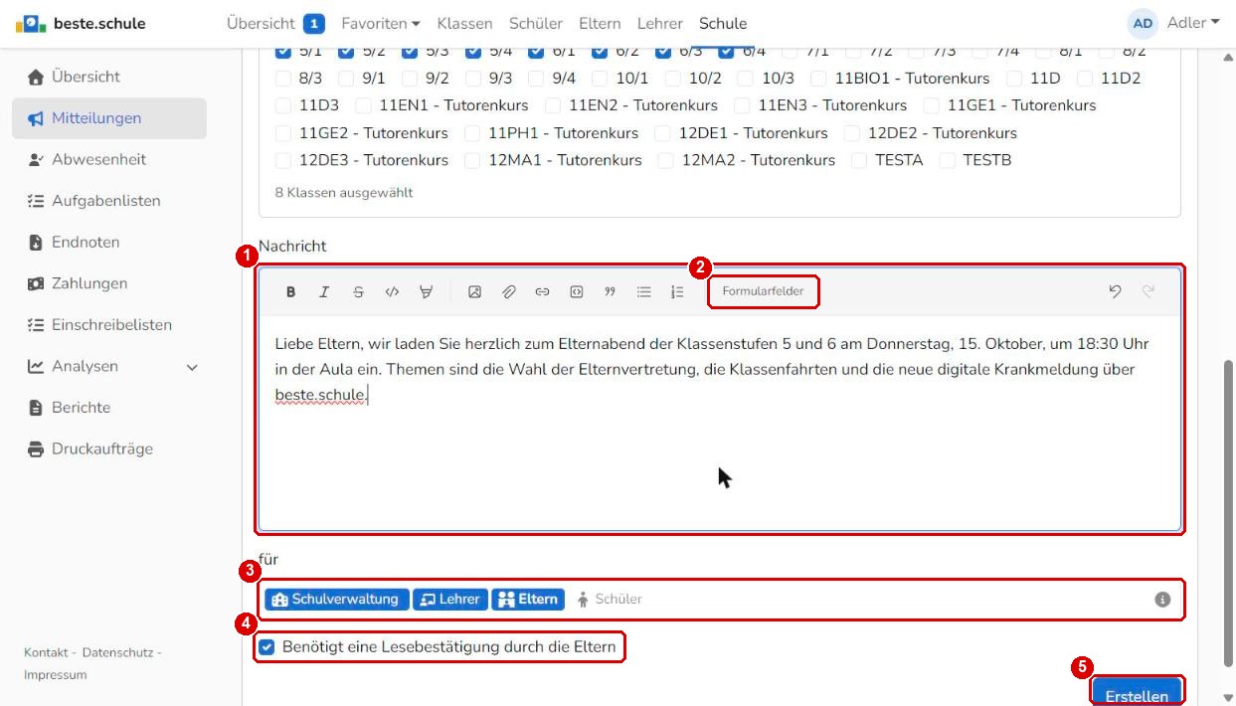Toggle bold formatting in message editor
The width and height of the screenshot is (1236, 706).
[291, 292]
